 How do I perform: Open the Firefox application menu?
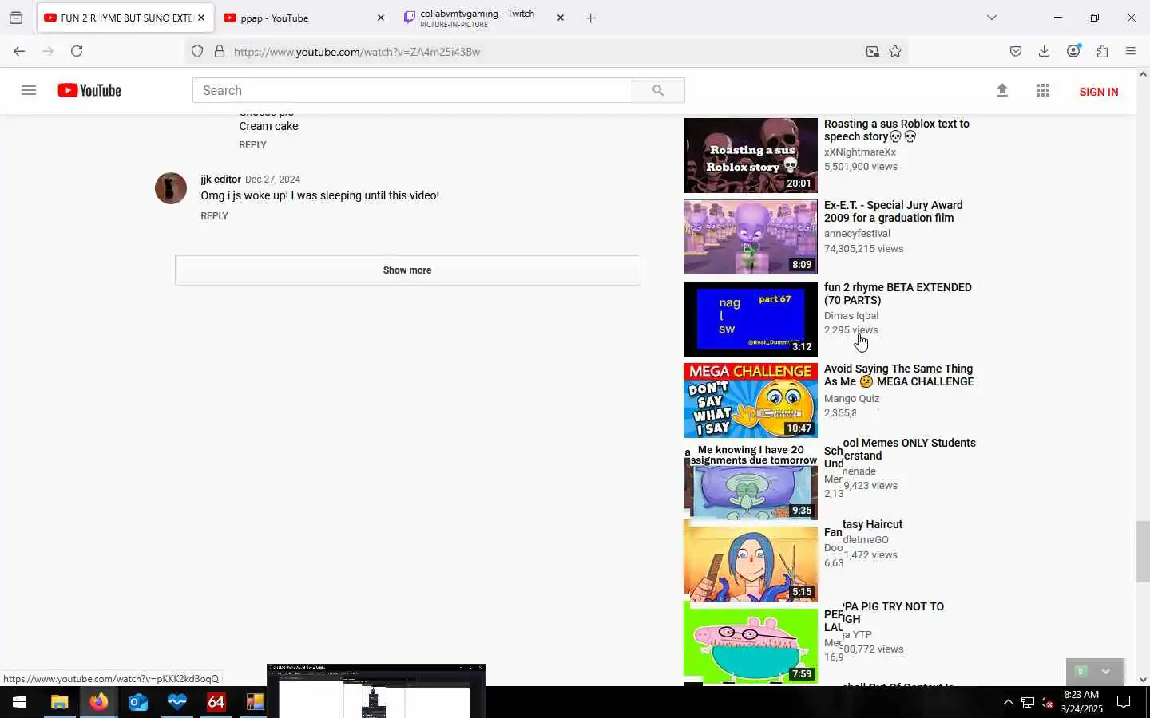click(1131, 51)
